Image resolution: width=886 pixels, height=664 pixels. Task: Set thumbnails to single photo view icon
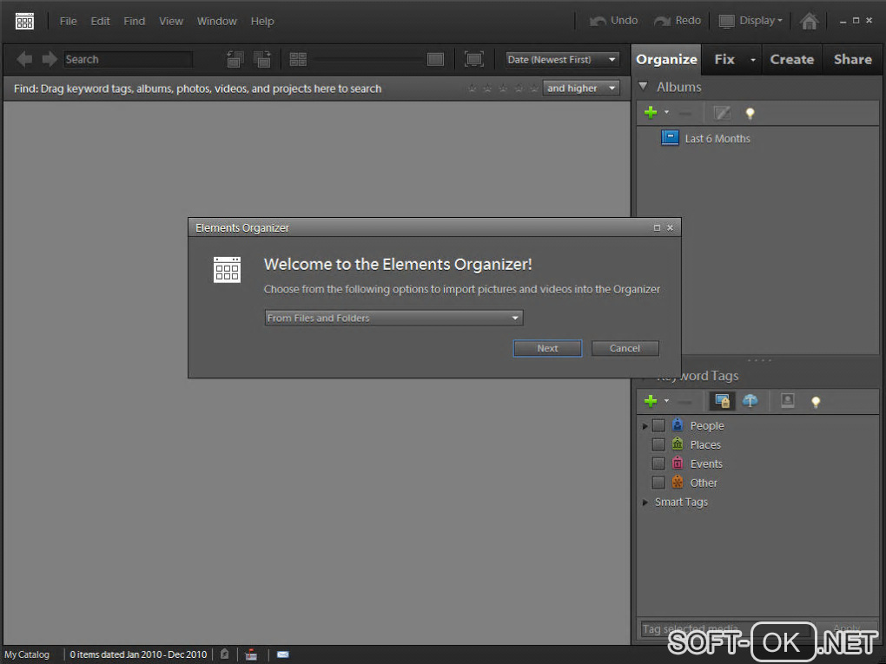tap(436, 59)
